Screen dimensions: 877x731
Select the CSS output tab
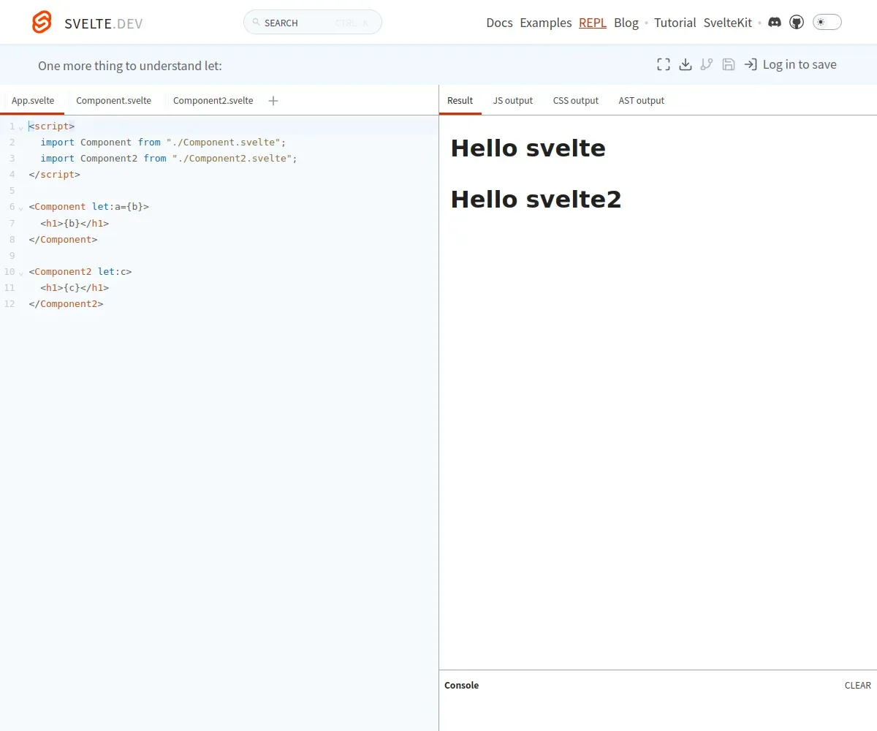point(576,101)
